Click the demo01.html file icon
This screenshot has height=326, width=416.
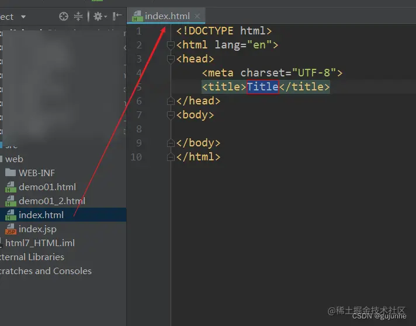(x=11, y=187)
